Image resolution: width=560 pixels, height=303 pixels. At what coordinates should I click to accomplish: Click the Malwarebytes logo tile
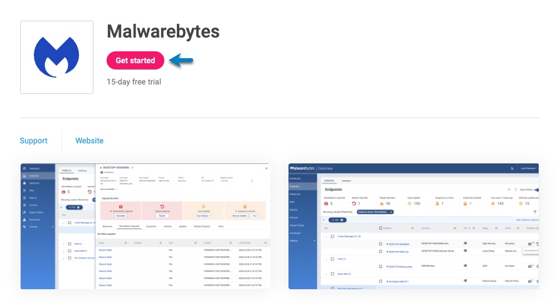(57, 58)
